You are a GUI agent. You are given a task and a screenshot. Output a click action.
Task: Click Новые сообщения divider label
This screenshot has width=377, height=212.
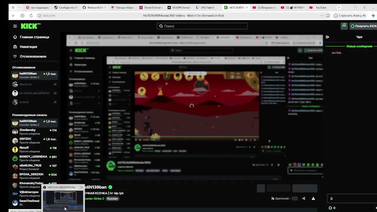pyautogui.click(x=359, y=47)
